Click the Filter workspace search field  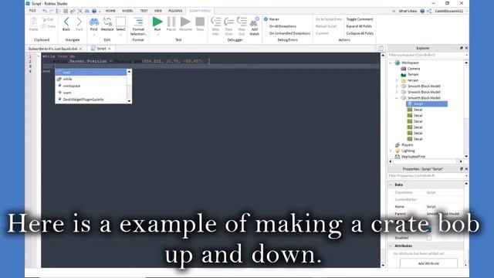426,55
